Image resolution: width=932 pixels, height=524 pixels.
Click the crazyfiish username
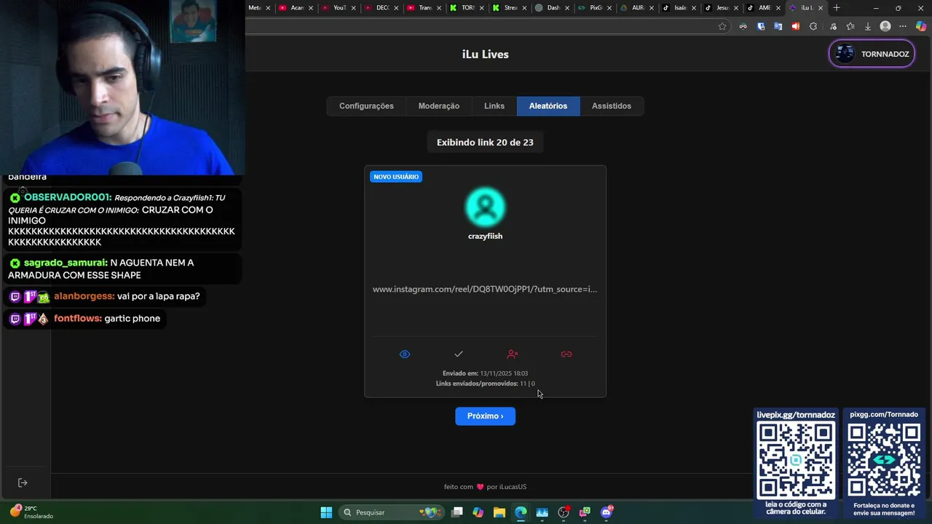click(x=485, y=236)
